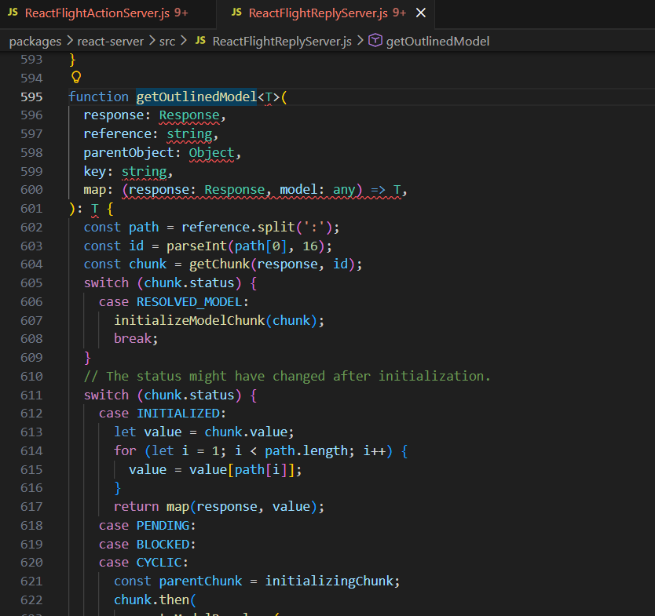Screen dimensions: 655x616
Task: Click getOutlinedModel in the breadcrumb path
Action: (x=437, y=41)
